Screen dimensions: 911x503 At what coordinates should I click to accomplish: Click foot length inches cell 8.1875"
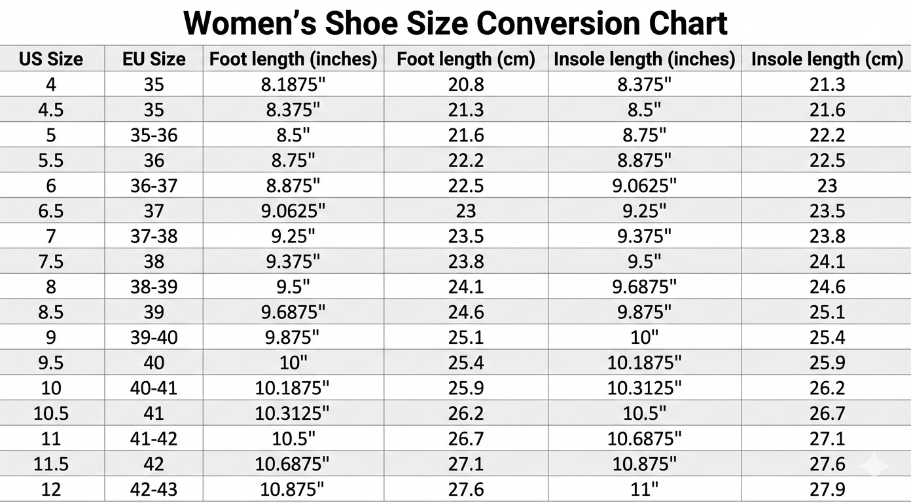(x=293, y=84)
